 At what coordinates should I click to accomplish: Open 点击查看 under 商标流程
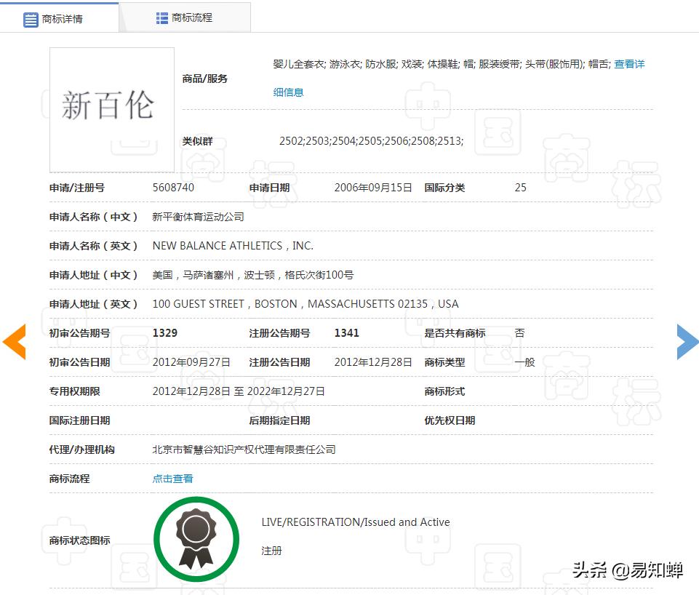click(172, 479)
